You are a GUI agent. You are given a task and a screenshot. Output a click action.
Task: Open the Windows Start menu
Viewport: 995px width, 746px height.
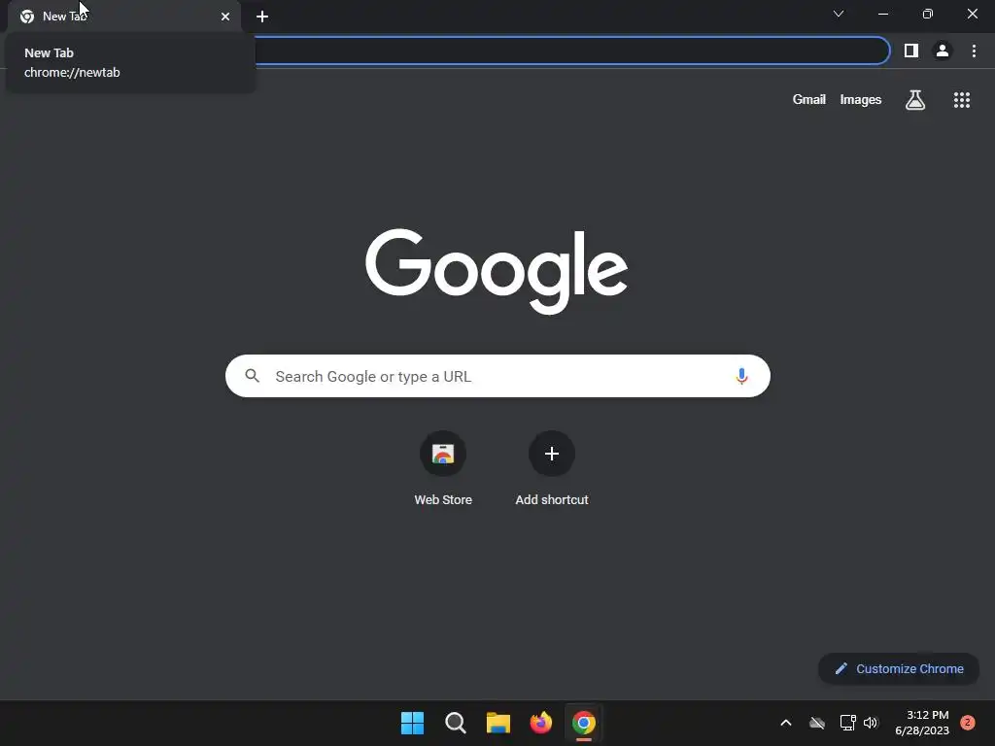click(x=412, y=723)
